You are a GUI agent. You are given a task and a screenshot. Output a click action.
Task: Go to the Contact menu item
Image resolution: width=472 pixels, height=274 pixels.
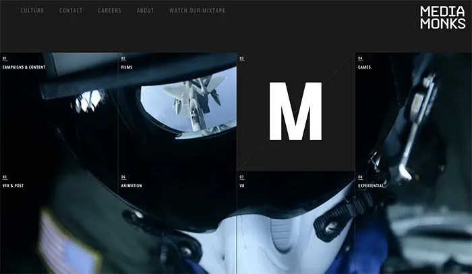click(x=71, y=11)
